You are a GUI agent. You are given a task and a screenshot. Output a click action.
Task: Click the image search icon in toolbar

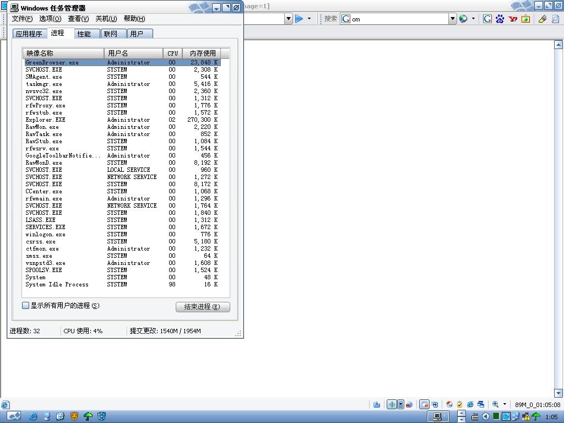pos(525,19)
